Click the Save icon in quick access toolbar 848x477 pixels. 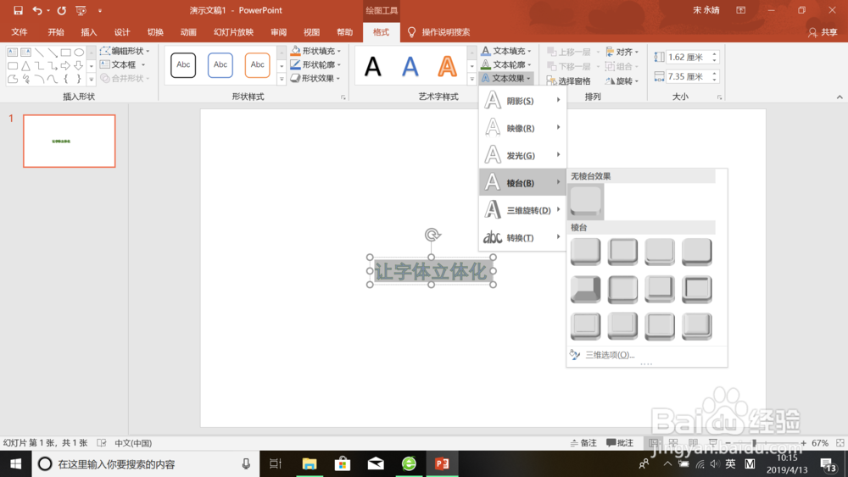[18, 10]
